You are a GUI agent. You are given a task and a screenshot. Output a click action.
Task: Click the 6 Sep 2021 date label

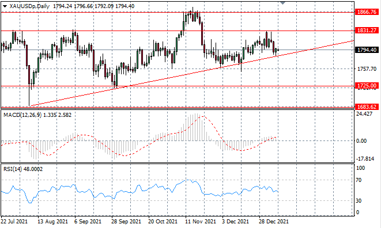88,222
